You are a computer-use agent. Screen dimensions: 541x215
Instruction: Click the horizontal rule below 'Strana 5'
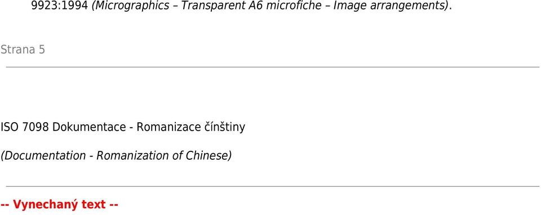click(273, 67)
